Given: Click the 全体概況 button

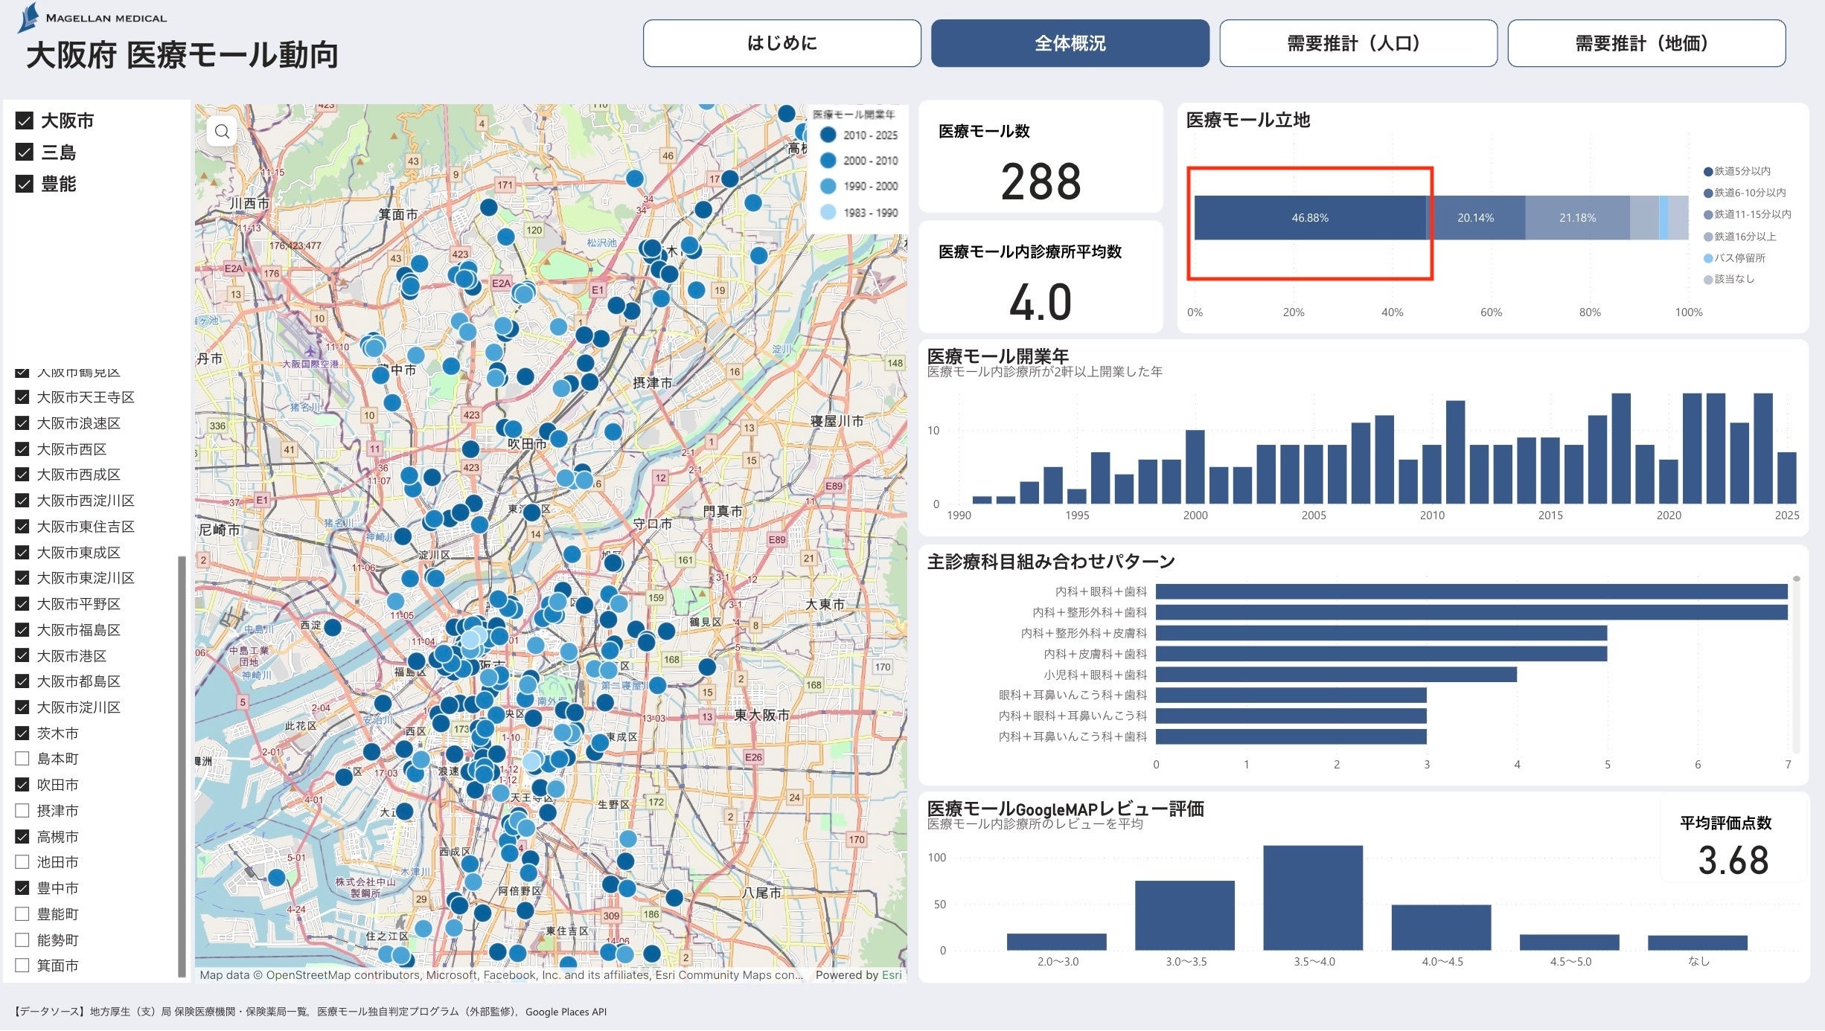Looking at the screenshot, I should (1070, 43).
